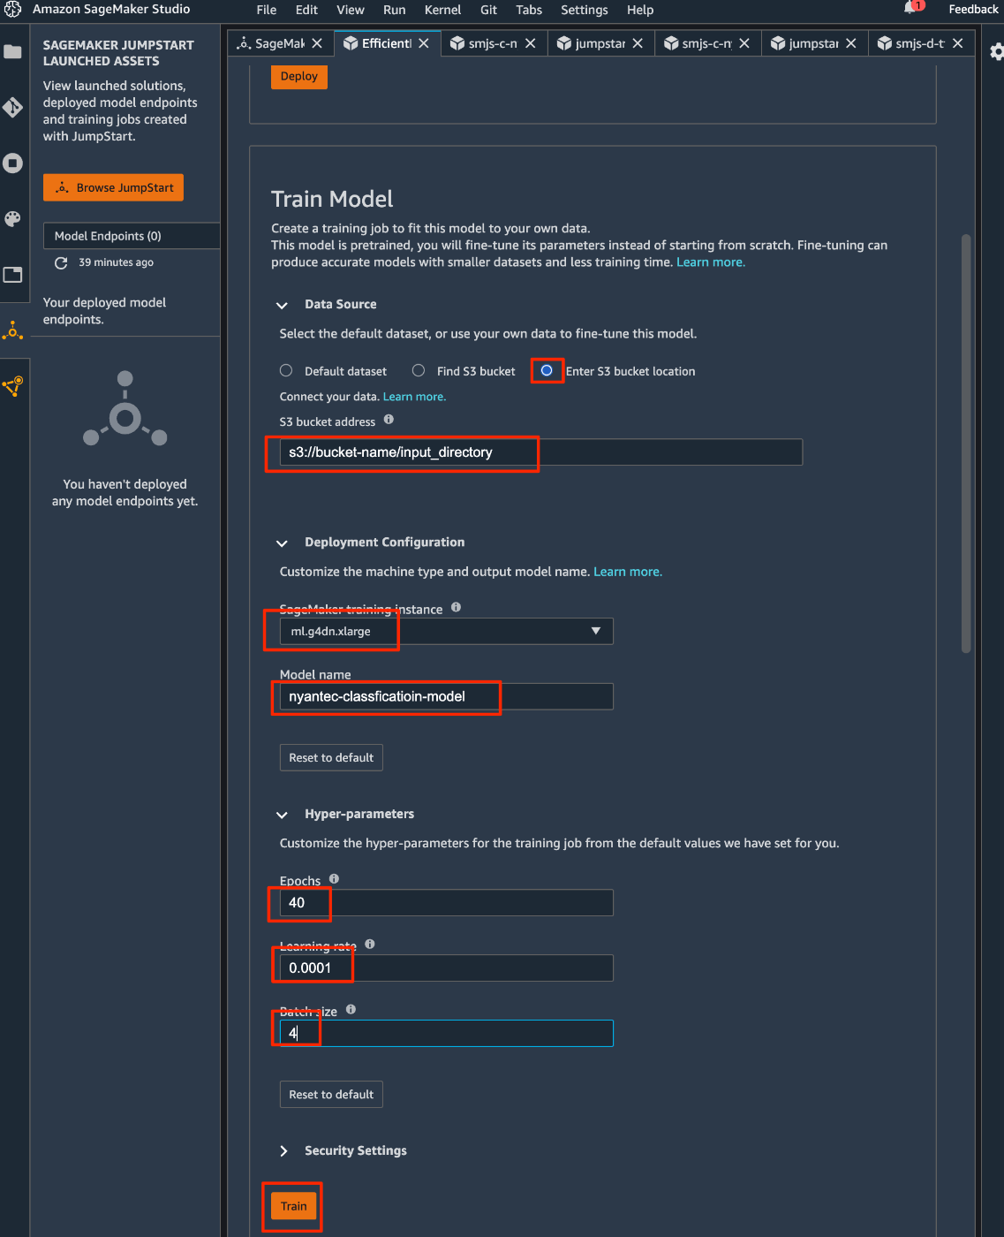
Task: Click the Learning rate input field
Action: click(446, 968)
